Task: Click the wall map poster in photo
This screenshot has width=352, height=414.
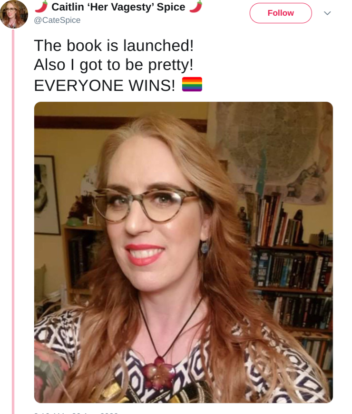Action: 272,150
